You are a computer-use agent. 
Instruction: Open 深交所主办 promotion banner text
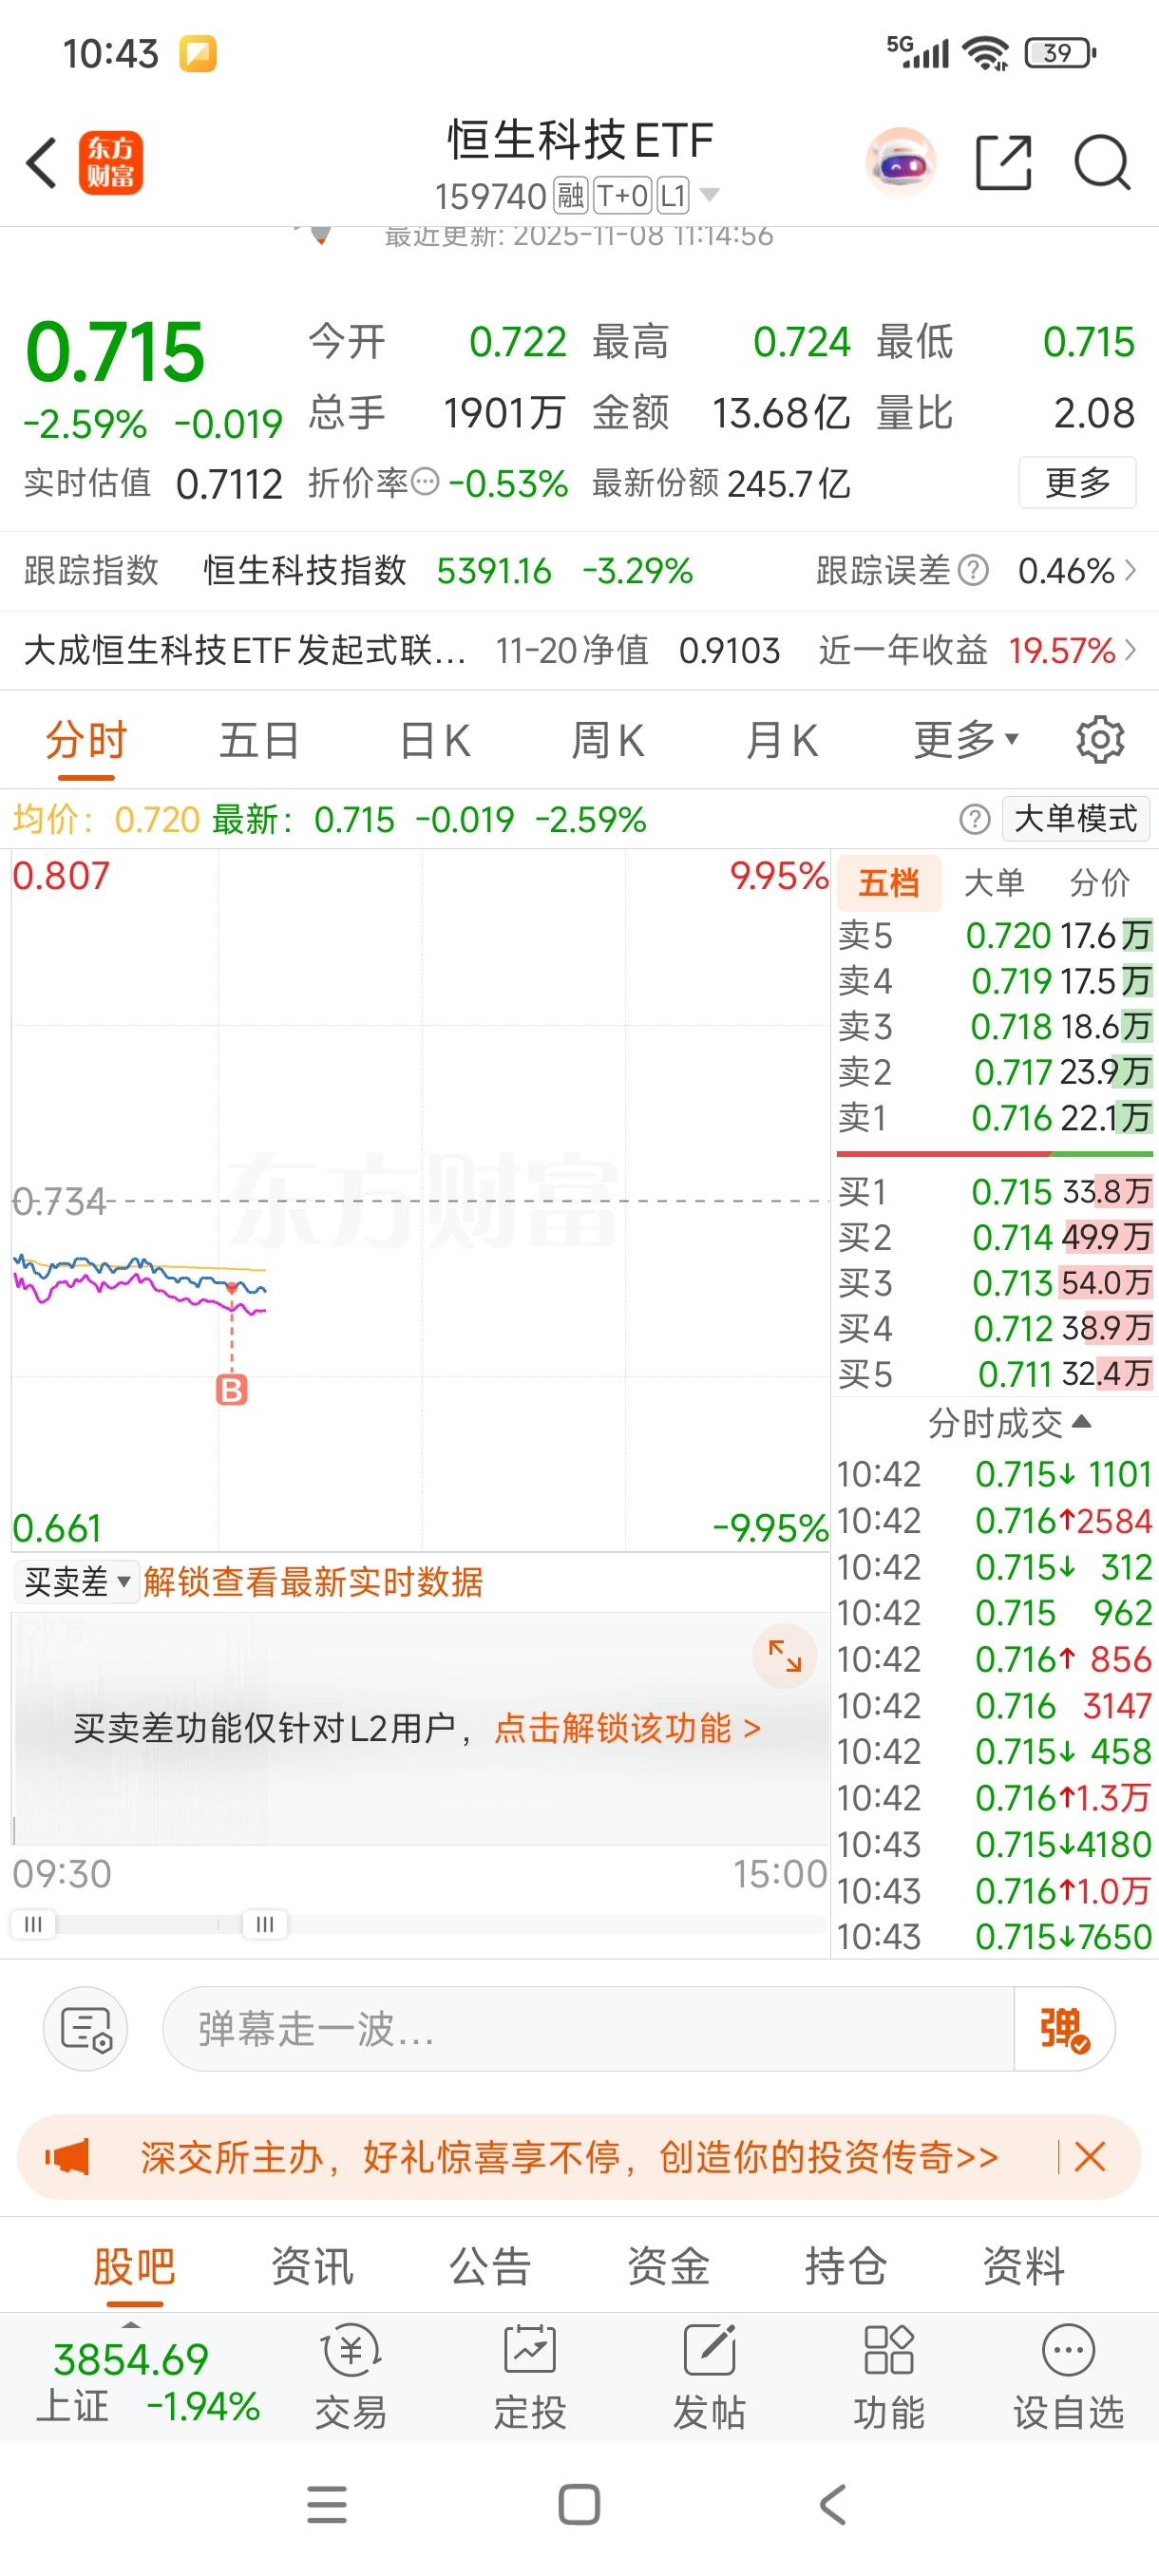click(x=569, y=2157)
